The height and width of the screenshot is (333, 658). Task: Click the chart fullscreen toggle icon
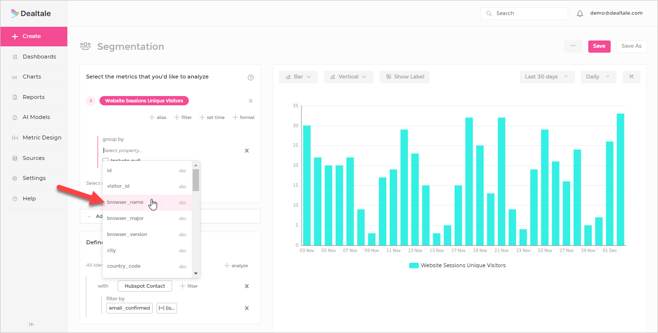[x=631, y=77]
